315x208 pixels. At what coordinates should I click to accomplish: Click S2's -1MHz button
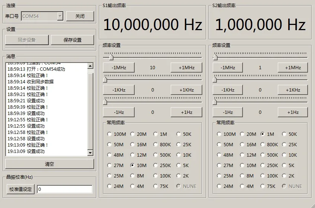(228, 67)
